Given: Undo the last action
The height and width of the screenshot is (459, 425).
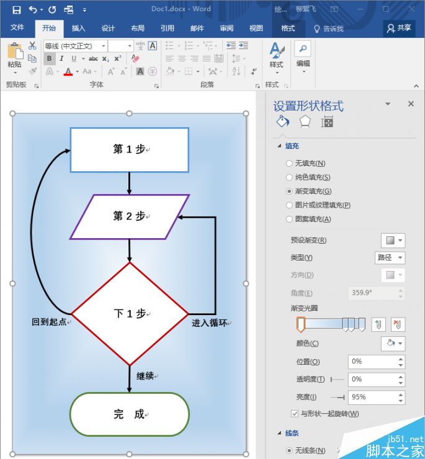Looking at the screenshot, I should 33,10.
